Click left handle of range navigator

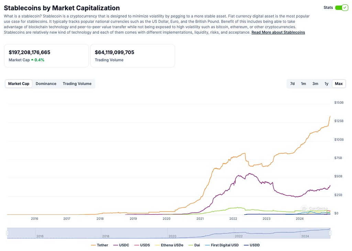7,233
